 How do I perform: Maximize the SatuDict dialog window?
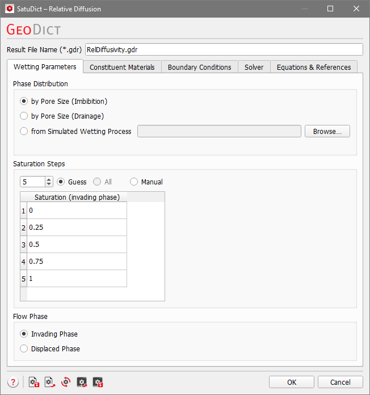coord(330,9)
